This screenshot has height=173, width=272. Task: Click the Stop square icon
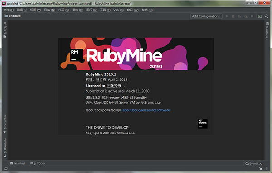pyautogui.click(x=252, y=16)
